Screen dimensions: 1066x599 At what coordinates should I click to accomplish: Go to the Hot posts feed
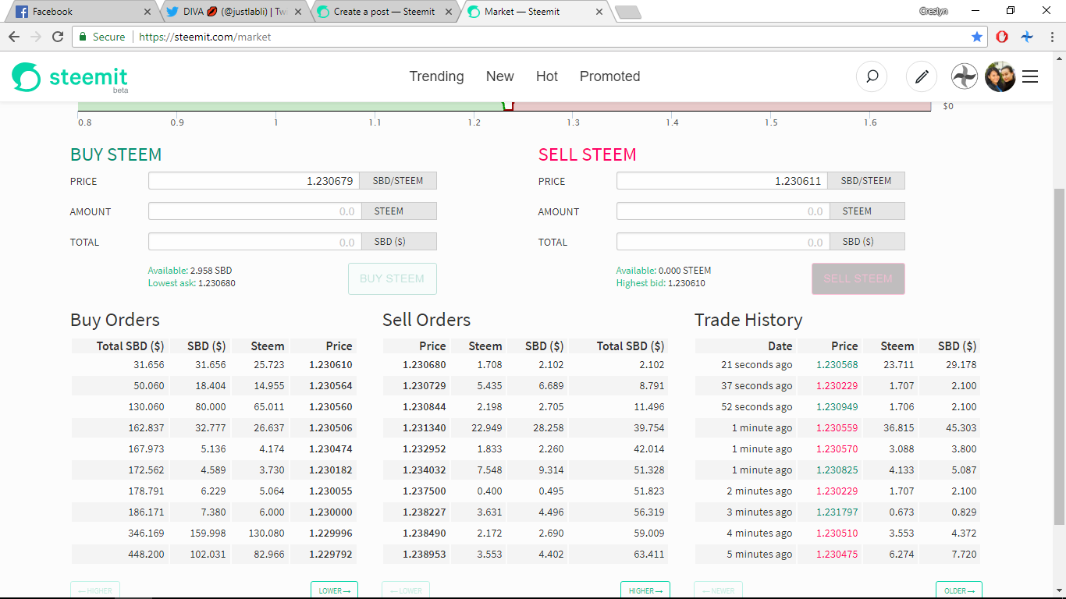pyautogui.click(x=547, y=76)
